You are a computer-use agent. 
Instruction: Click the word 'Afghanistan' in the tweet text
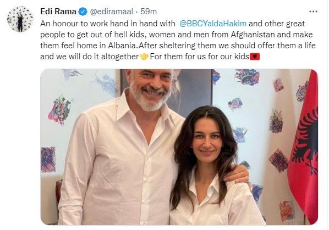pyautogui.click(x=253, y=35)
